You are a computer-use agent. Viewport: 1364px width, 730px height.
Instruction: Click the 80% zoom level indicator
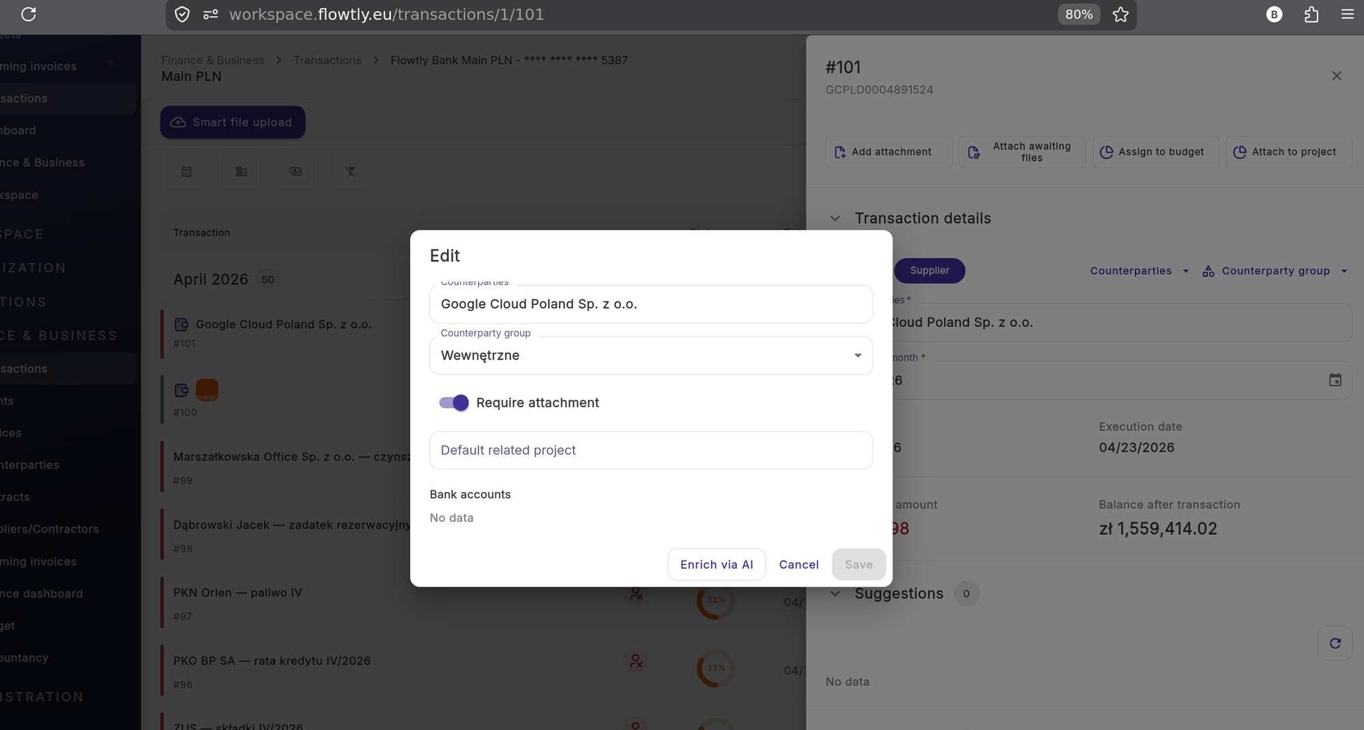pyautogui.click(x=1079, y=14)
